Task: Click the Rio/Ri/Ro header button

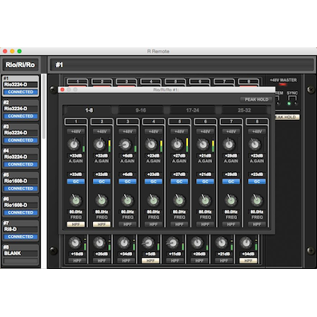Action: click(20, 65)
